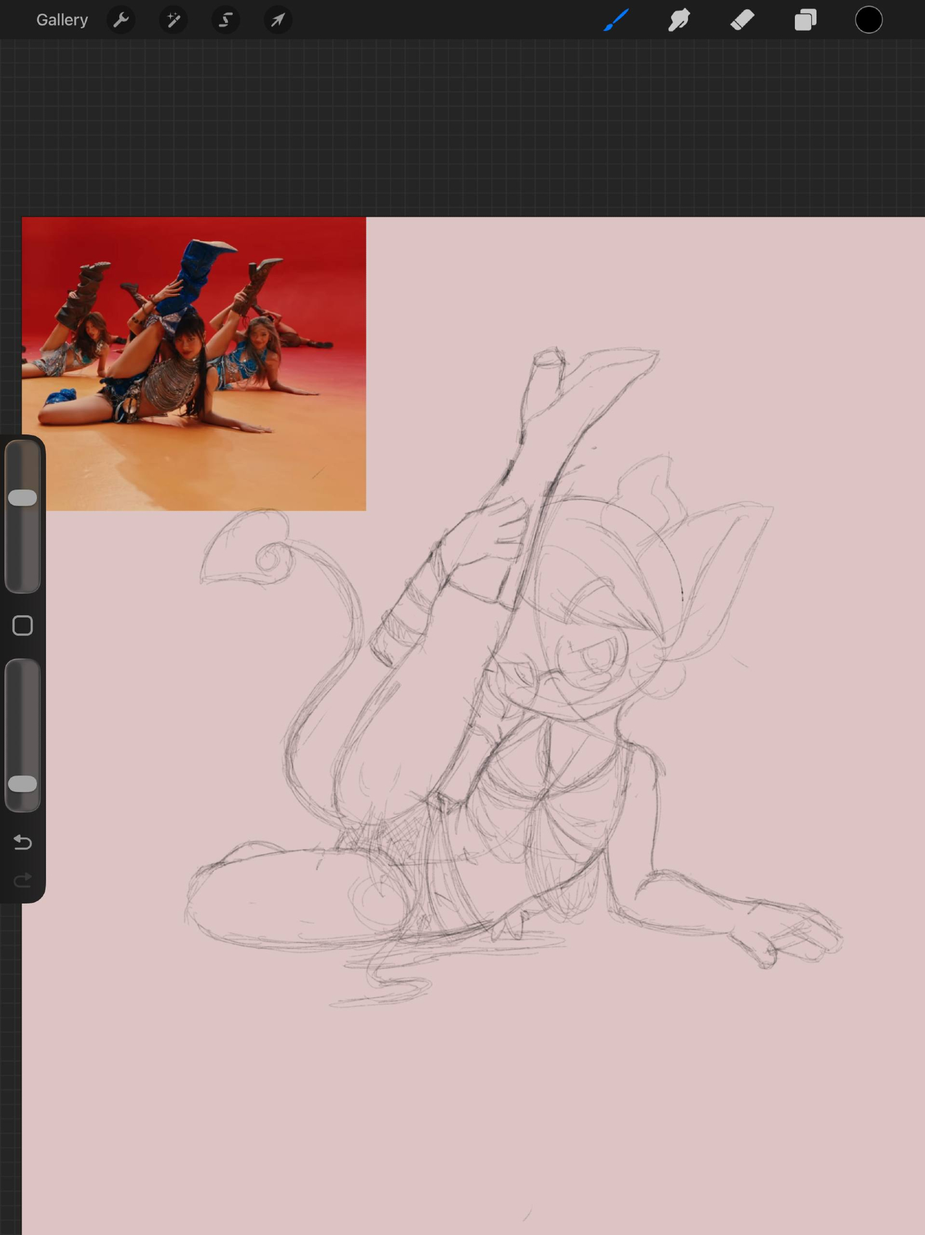The image size is (925, 1235).
Task: Open the Actions wrench menu
Action: point(121,20)
